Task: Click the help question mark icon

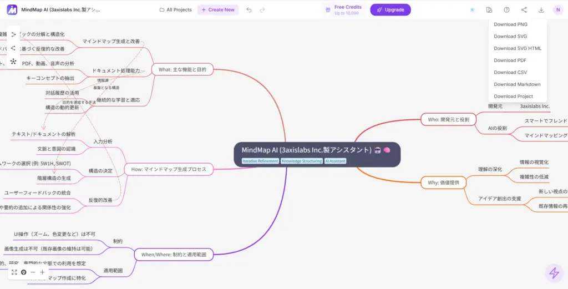Action: pos(506,10)
